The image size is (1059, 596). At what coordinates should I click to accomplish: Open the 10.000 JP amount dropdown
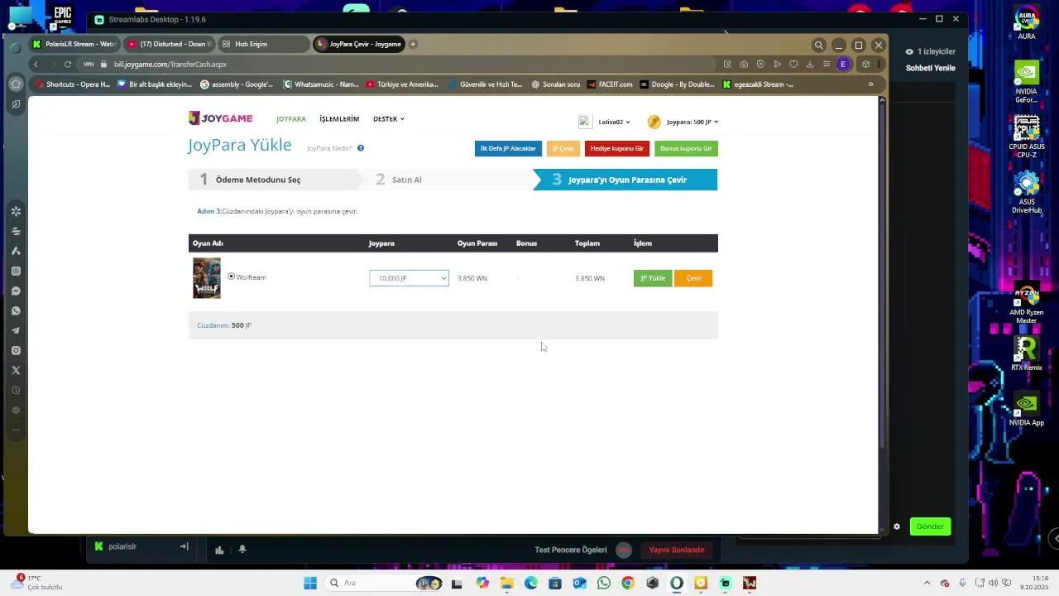click(409, 278)
